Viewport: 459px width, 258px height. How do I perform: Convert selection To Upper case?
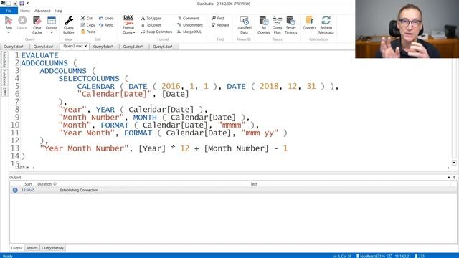click(151, 18)
